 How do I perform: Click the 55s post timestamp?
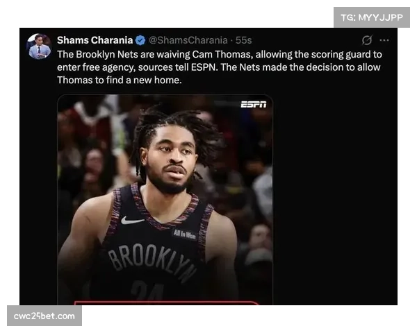(x=244, y=40)
